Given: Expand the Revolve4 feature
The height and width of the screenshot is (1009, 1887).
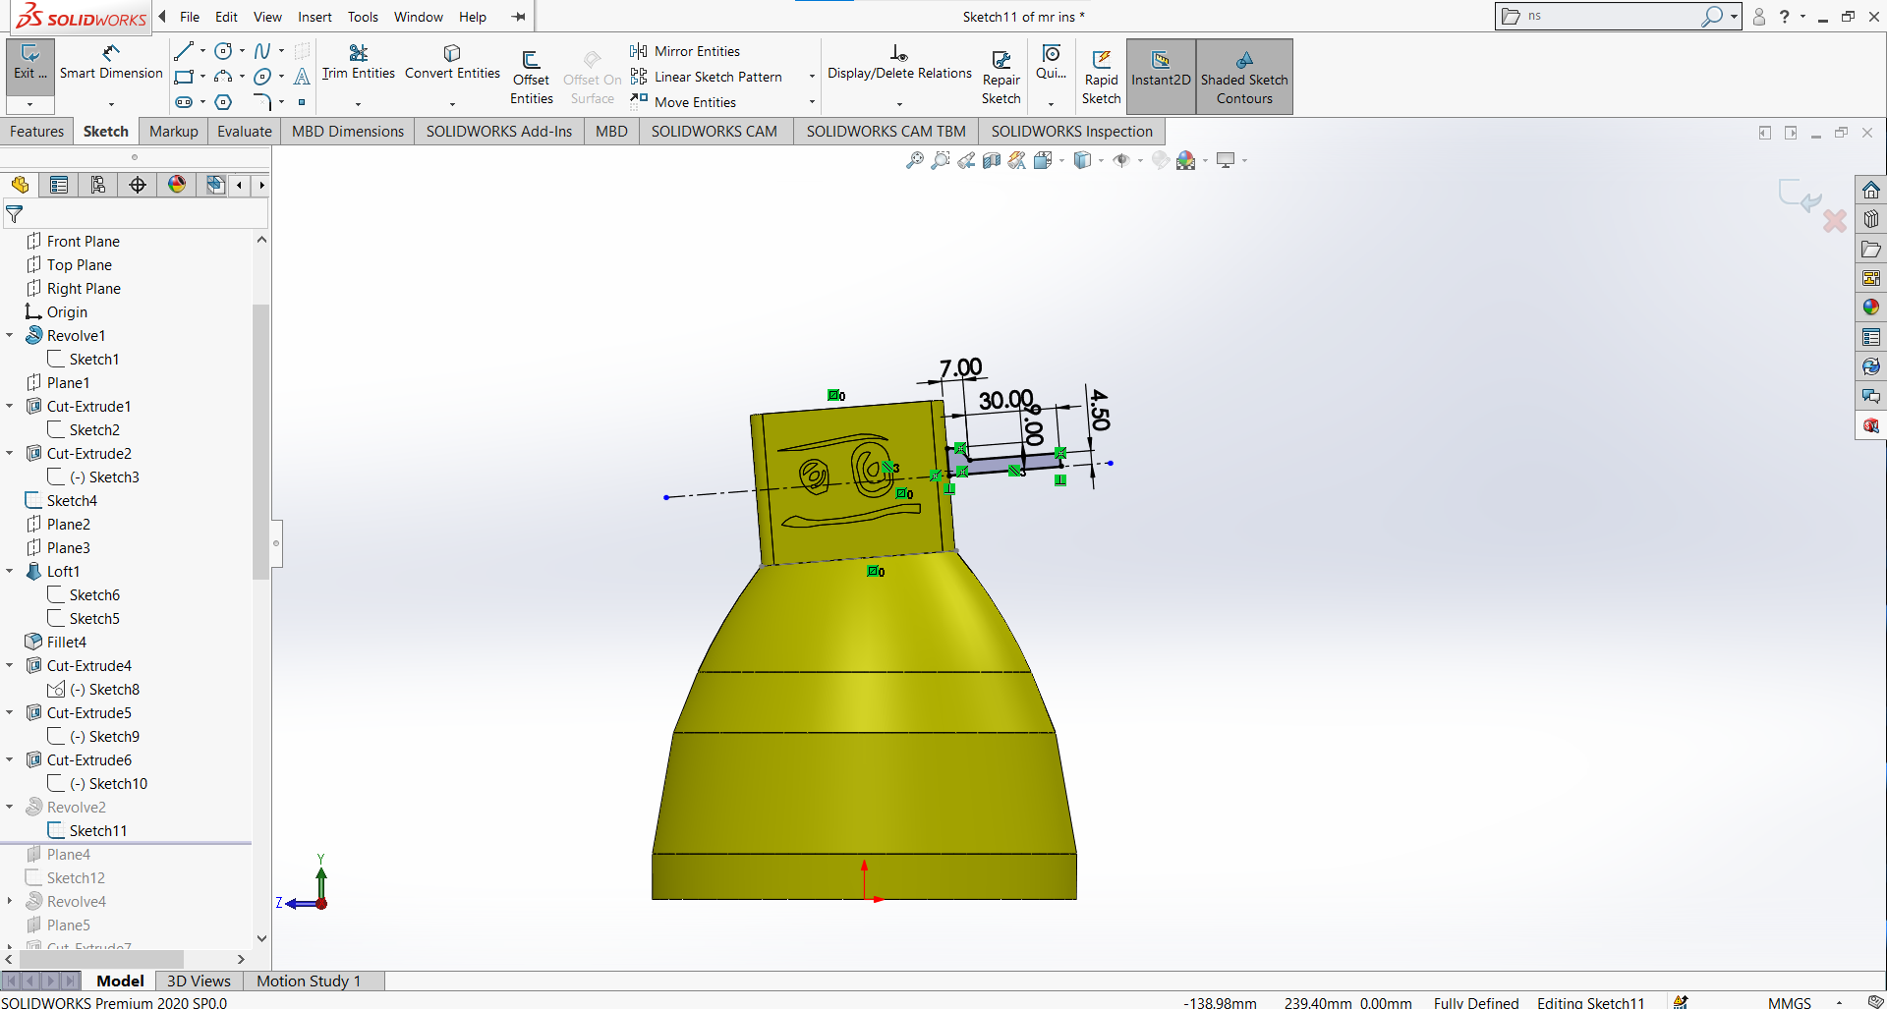Looking at the screenshot, I should [x=10, y=902].
